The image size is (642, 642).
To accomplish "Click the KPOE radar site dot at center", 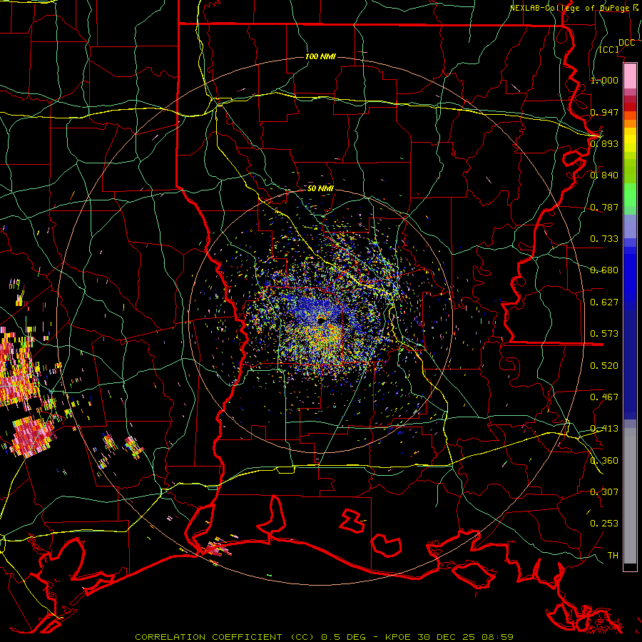I will point(321,320).
